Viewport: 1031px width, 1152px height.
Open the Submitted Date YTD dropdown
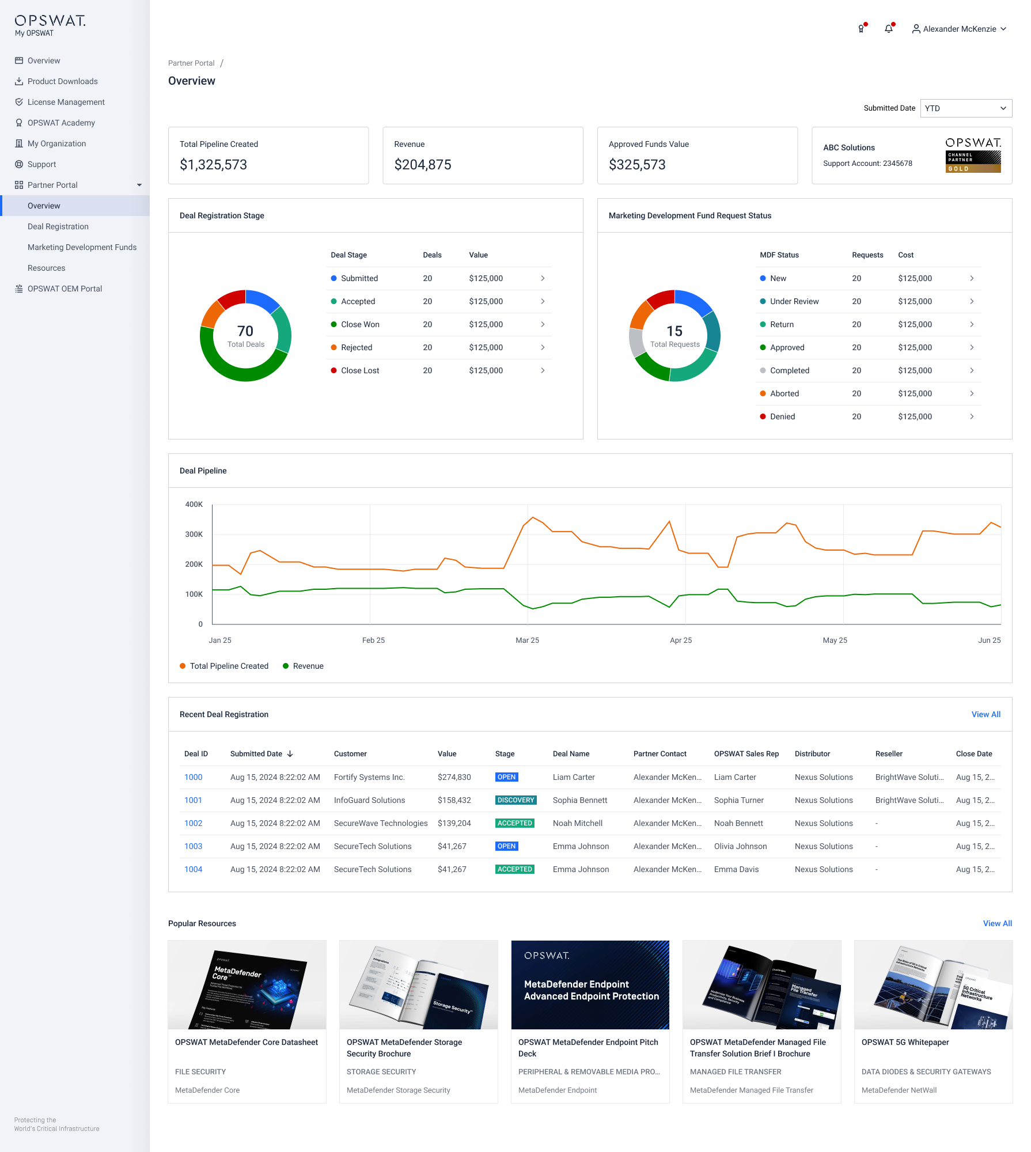click(x=966, y=108)
